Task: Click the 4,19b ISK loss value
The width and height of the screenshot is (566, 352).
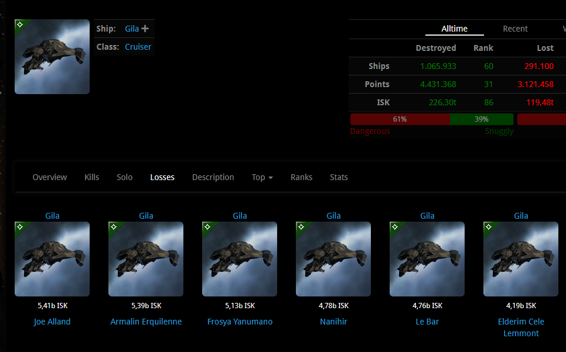Action: (521, 306)
